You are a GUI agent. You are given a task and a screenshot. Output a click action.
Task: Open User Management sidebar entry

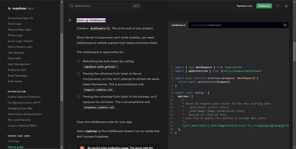pos(19,64)
